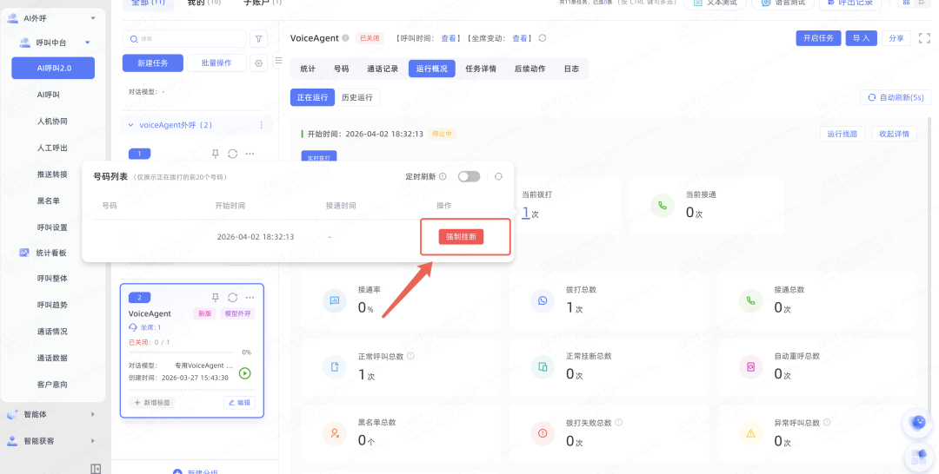Expand the 智能体 sidebar menu
Viewport: 939px width, 474px height.
click(x=92, y=415)
